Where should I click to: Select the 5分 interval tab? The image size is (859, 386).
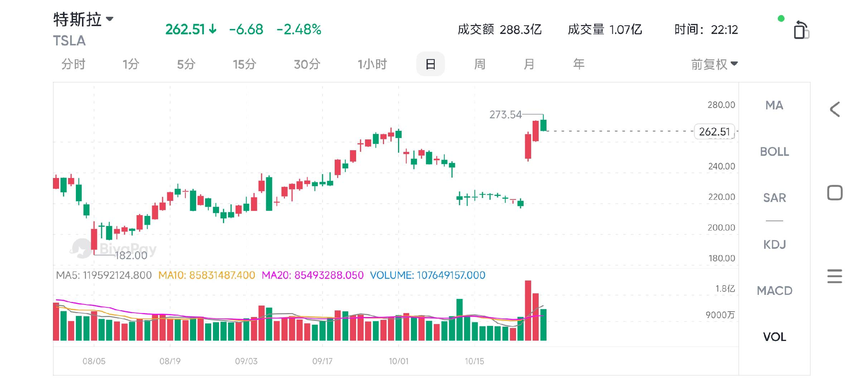tap(186, 64)
